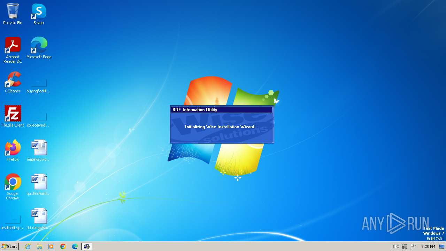Click the network tray icon
The height and width of the screenshot is (251, 446).
(405, 246)
